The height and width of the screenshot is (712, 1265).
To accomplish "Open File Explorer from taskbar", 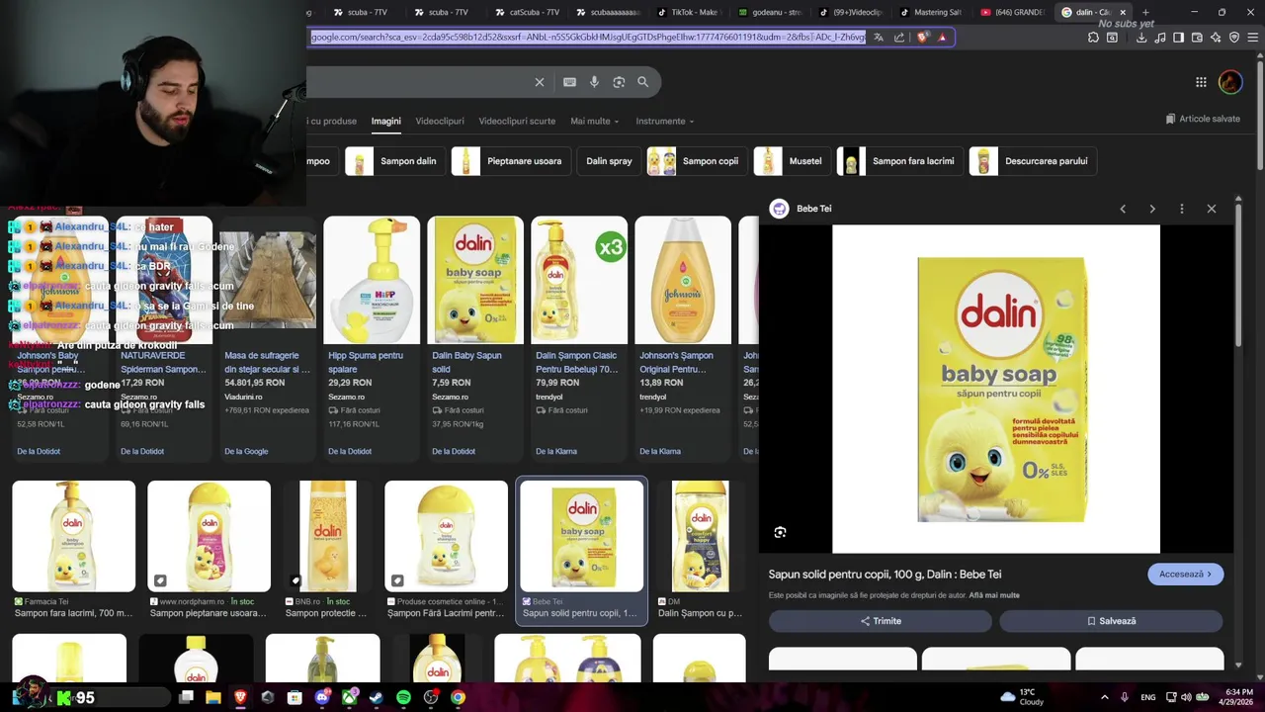I will click(x=213, y=697).
